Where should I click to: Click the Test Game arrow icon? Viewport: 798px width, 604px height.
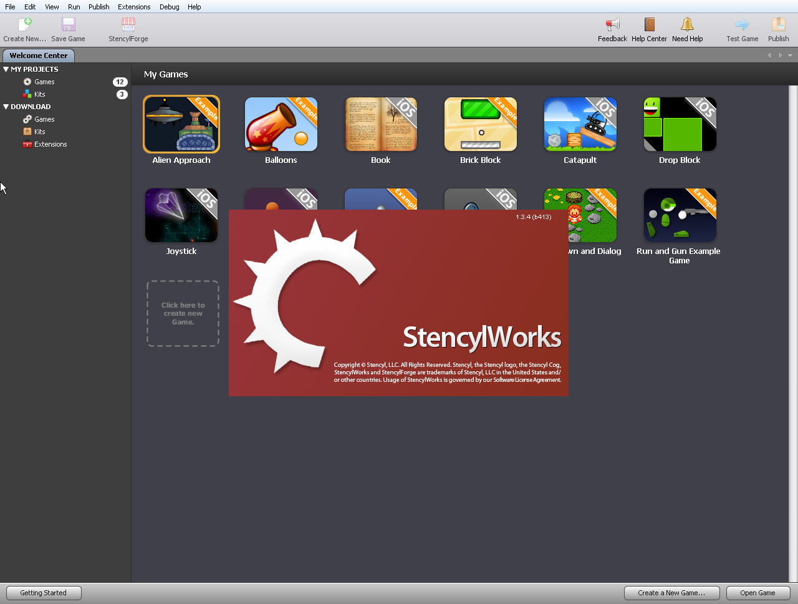[x=742, y=24]
